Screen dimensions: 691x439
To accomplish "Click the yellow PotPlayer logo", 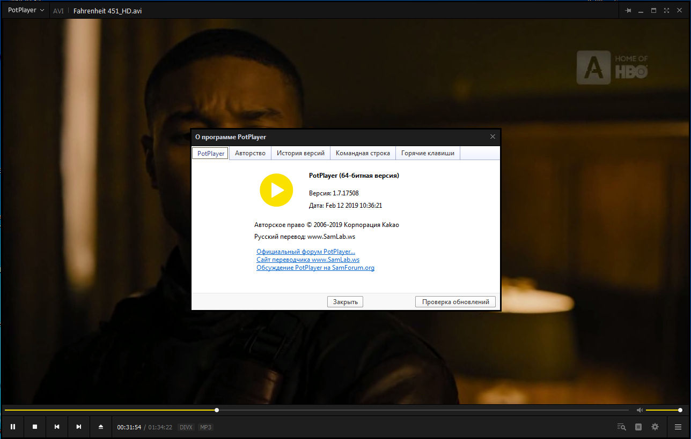I will [x=276, y=190].
